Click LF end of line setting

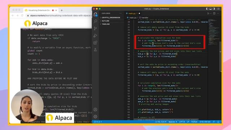pyautogui.click(x=188, y=122)
